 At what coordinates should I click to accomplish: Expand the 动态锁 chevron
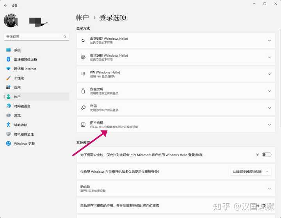[269, 188]
